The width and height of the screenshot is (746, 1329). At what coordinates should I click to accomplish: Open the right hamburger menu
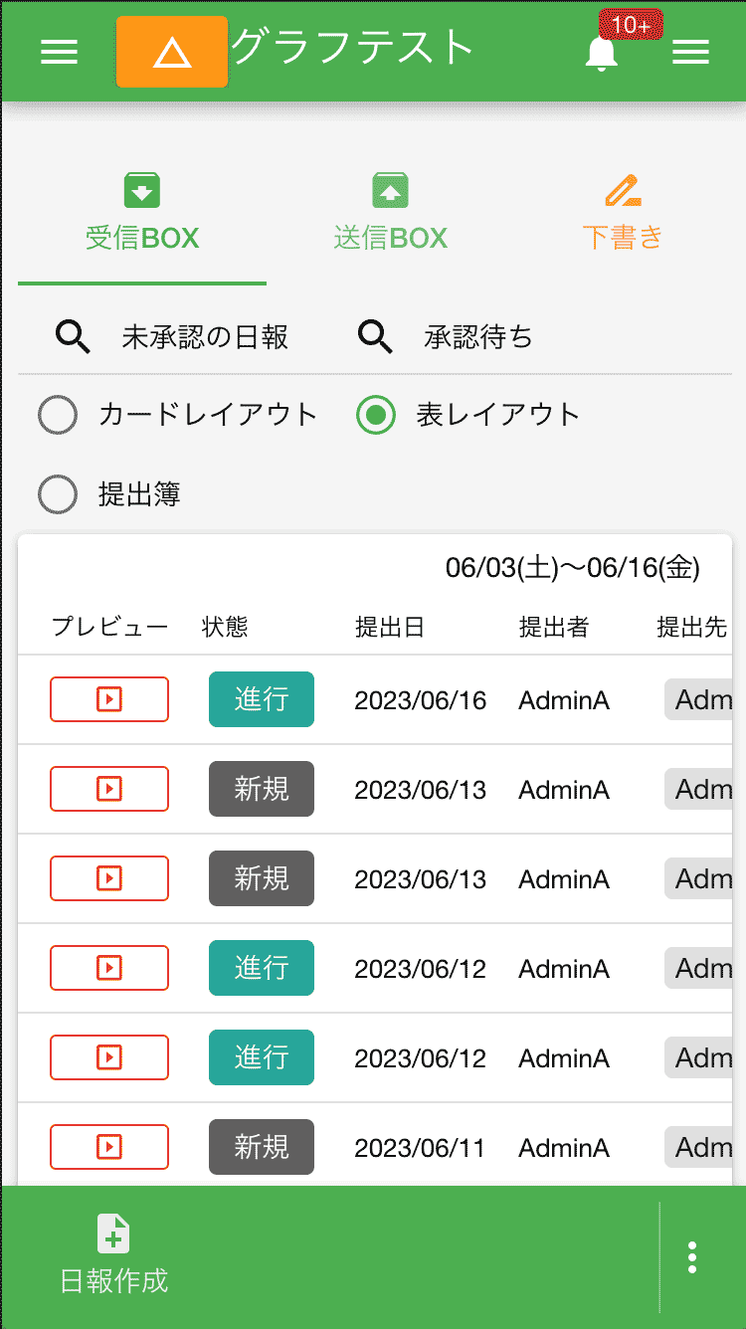pyautogui.click(x=690, y=52)
